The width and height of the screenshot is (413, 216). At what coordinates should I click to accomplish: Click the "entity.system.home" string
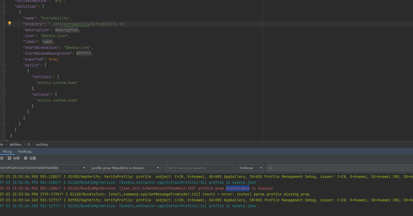(57, 83)
